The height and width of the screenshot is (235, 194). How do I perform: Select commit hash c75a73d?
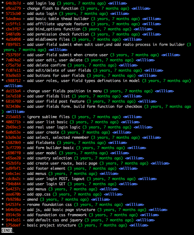point(13,65)
